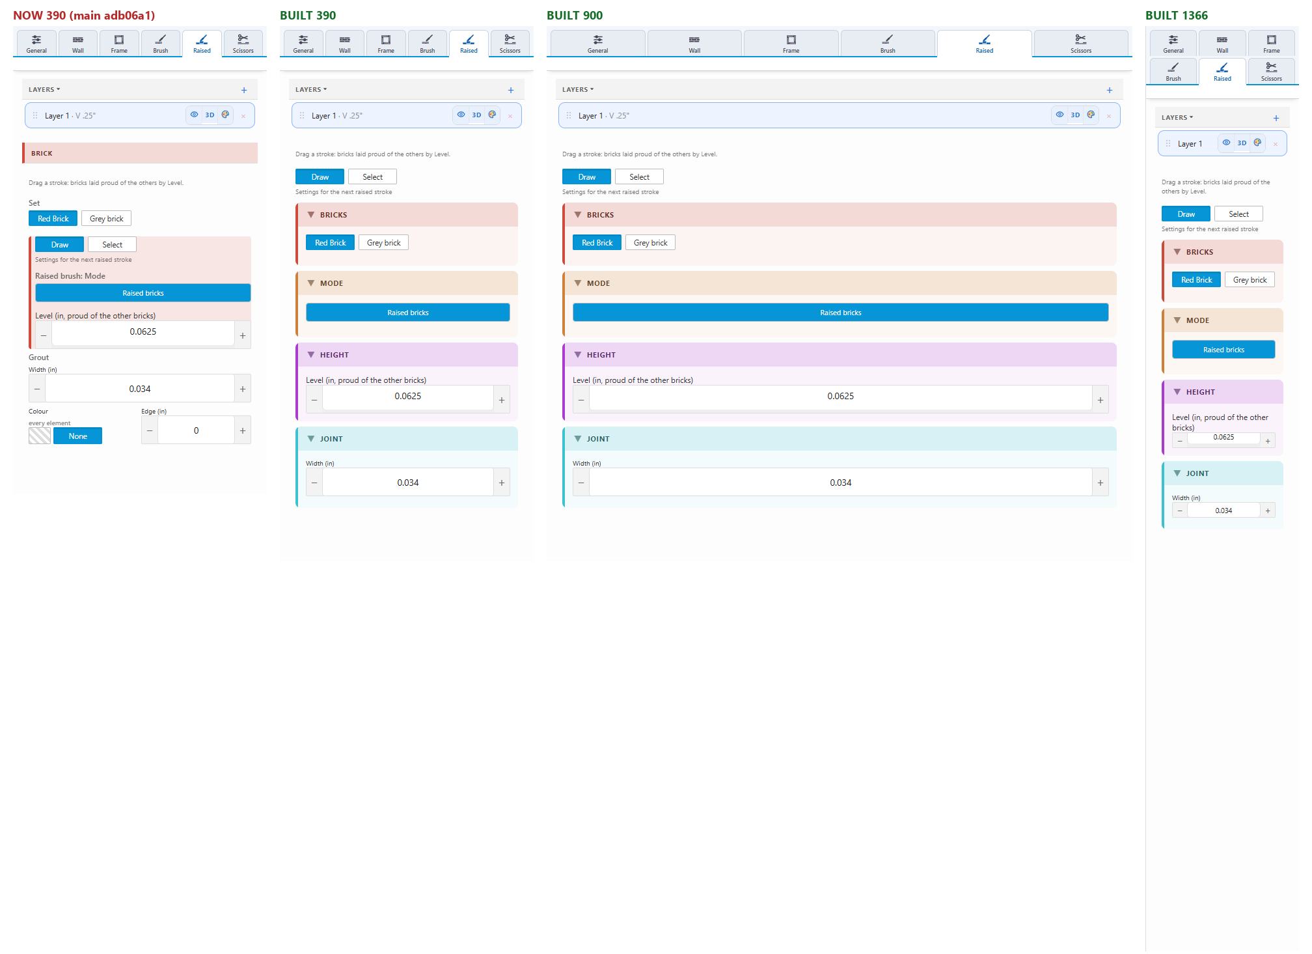Select Scissors tab in BUILT 900 panel
Viewport: 1312px width, 954px height.
coord(1081,43)
